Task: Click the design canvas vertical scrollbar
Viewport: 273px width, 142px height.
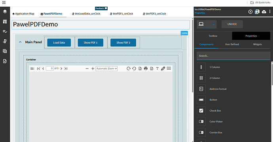Action: pos(193,55)
